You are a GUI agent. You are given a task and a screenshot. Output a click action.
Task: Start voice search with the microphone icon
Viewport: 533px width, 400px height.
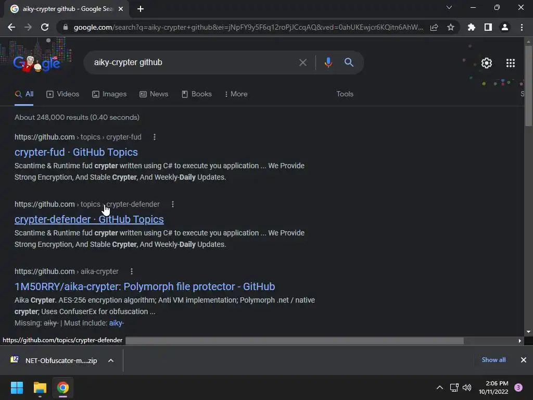328,63
